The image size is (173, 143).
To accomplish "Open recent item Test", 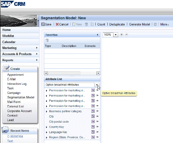I will [x=10, y=141].
